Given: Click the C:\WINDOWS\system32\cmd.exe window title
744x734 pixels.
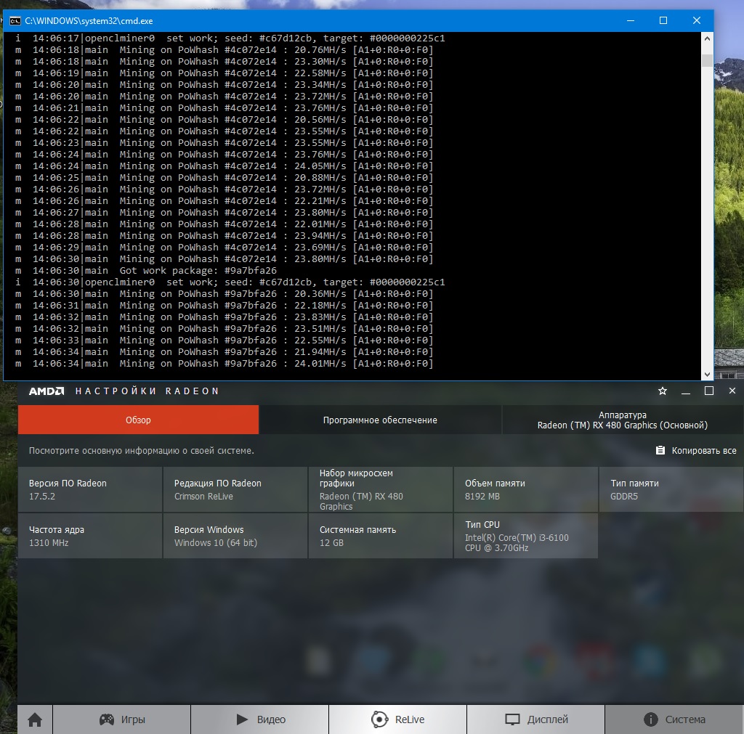Looking at the screenshot, I should (x=89, y=21).
